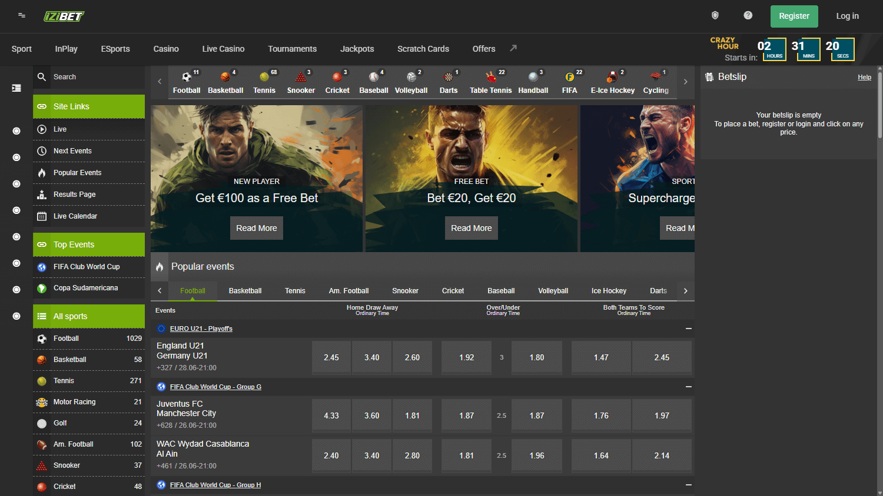Switch to the Basketball tab in Popular events
This screenshot has height=496, width=883.
245,290
